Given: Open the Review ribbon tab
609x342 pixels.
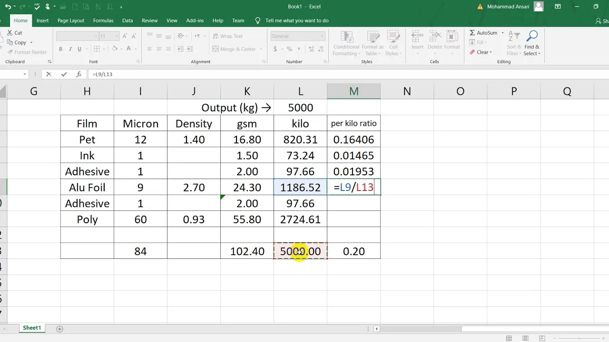Looking at the screenshot, I should pyautogui.click(x=149, y=20).
